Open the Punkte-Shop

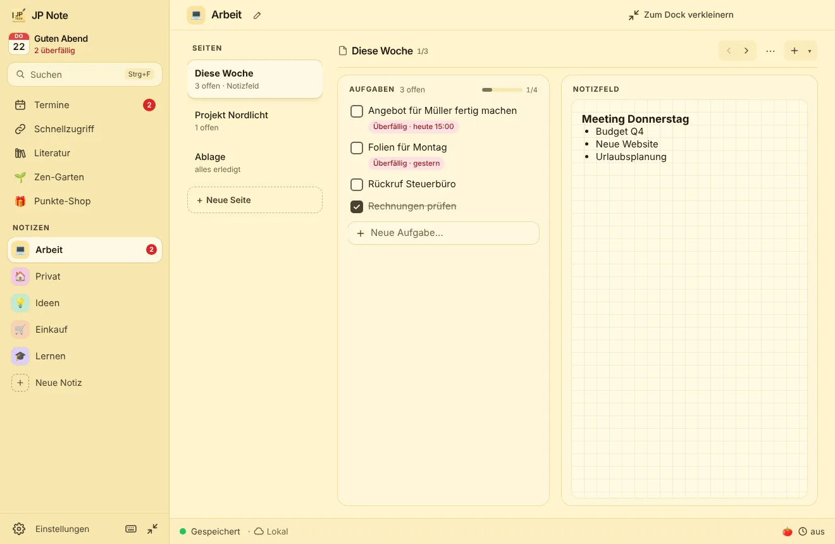[85, 201]
